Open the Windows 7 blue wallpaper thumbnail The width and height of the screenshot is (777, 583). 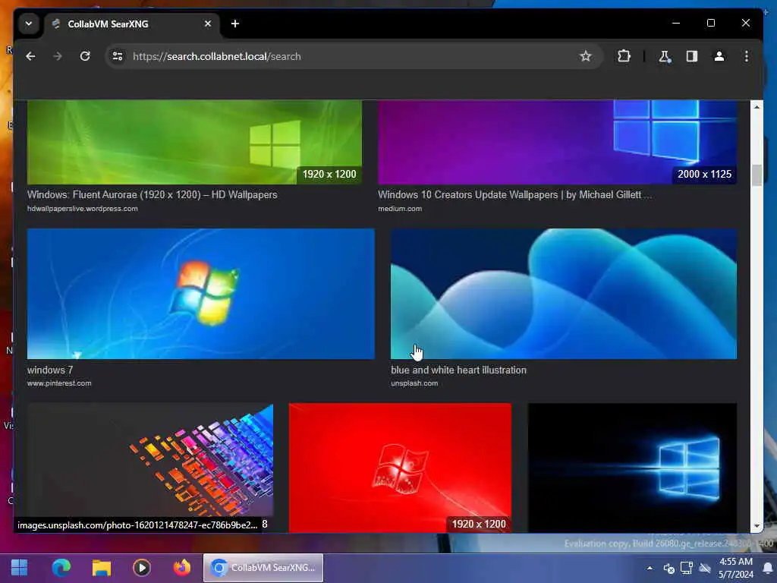(200, 294)
